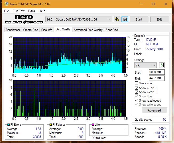Toggle the Show jitter checkbox

pos(136,96)
